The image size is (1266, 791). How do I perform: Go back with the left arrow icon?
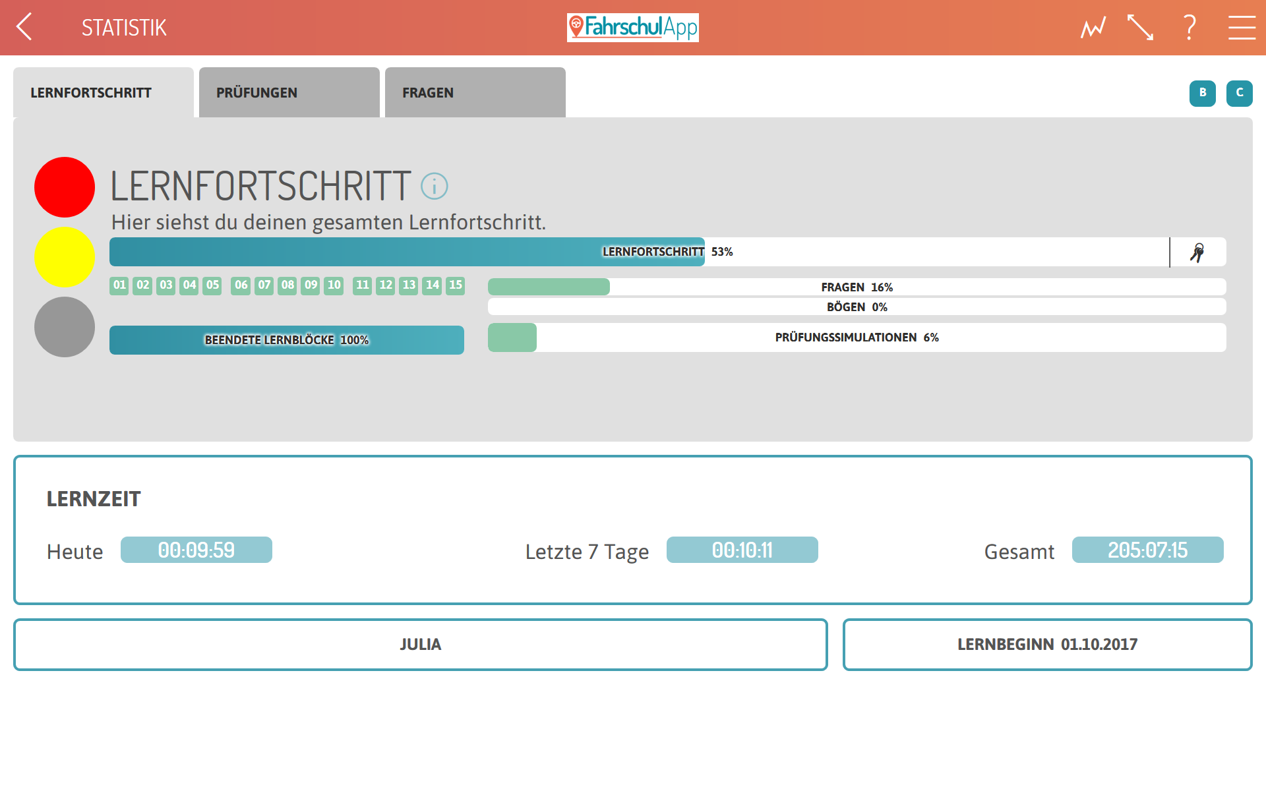(x=24, y=27)
